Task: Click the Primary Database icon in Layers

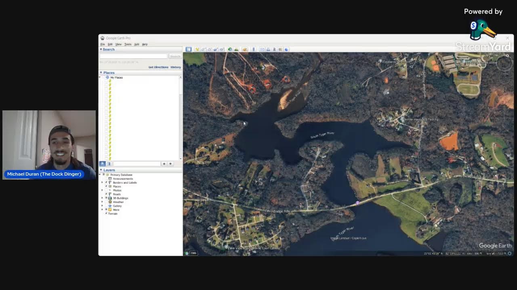Action: [x=107, y=175]
